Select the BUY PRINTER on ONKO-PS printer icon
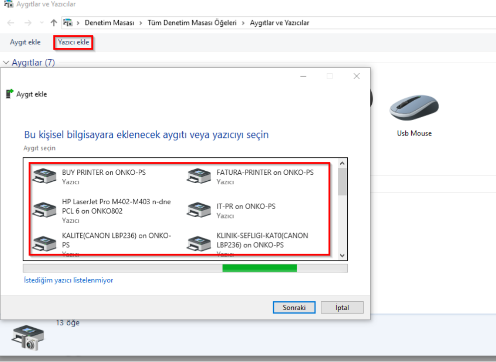496x362 pixels. tap(44, 176)
